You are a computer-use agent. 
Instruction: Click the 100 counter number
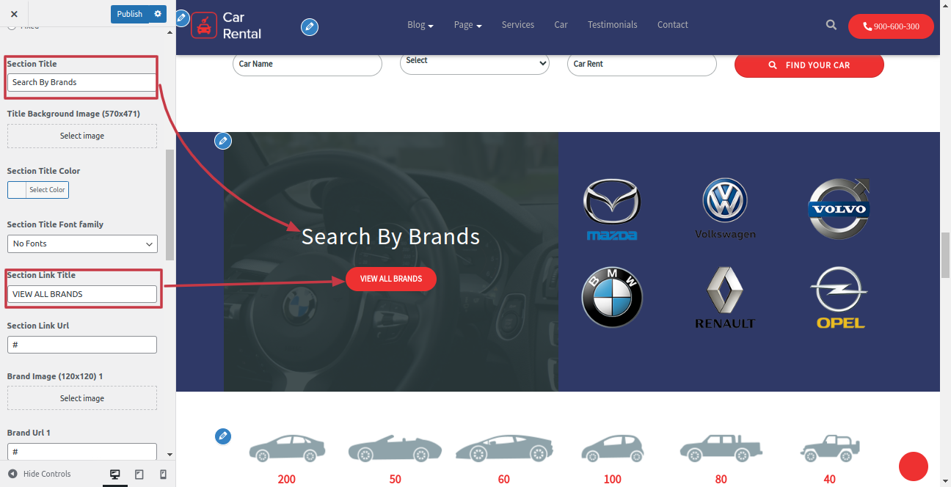(x=613, y=479)
